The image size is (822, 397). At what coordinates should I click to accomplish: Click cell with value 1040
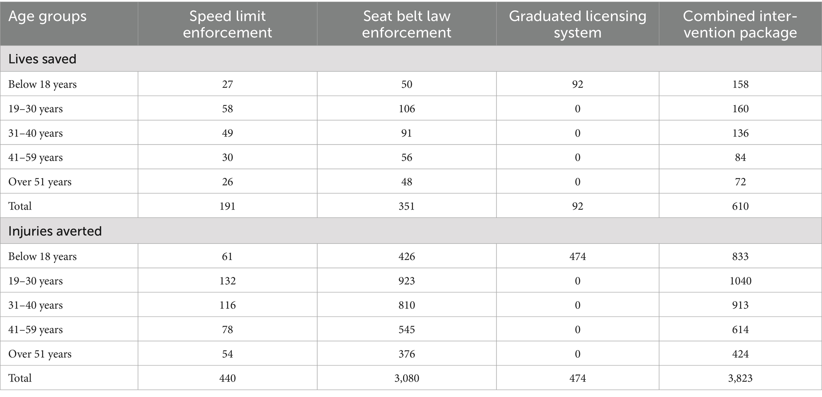pos(740,281)
